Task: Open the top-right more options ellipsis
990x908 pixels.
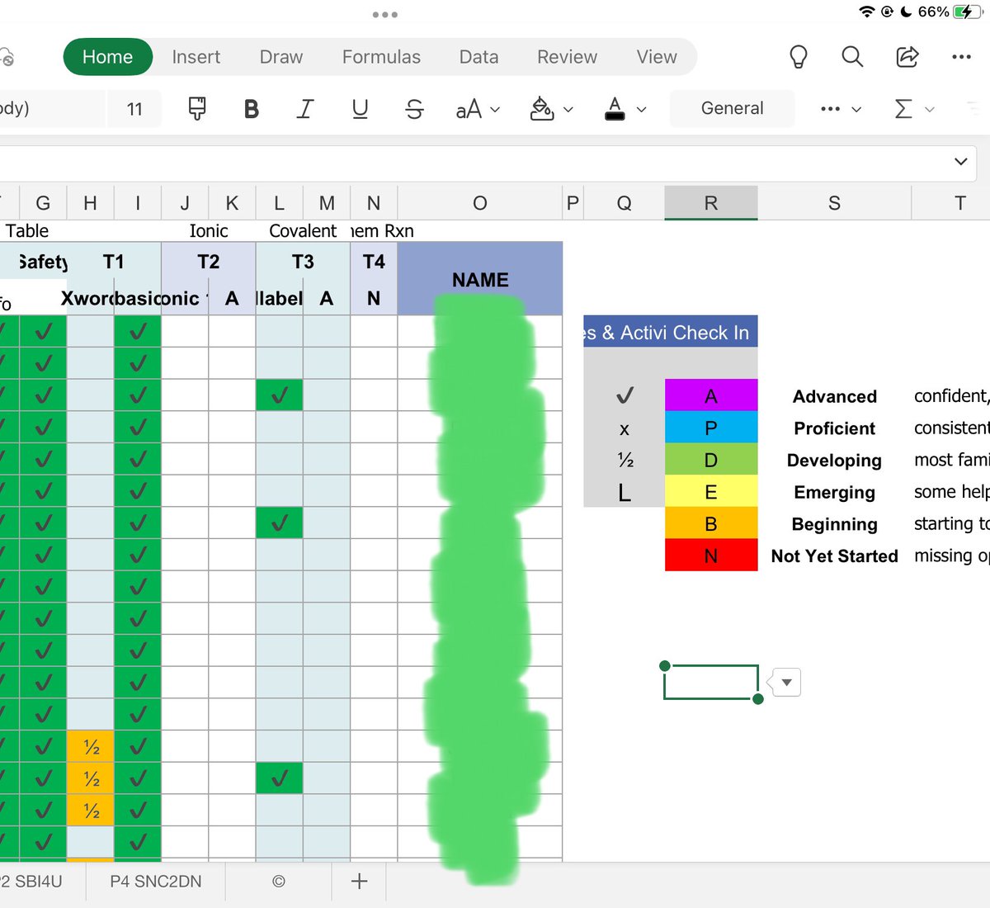Action: [x=961, y=57]
